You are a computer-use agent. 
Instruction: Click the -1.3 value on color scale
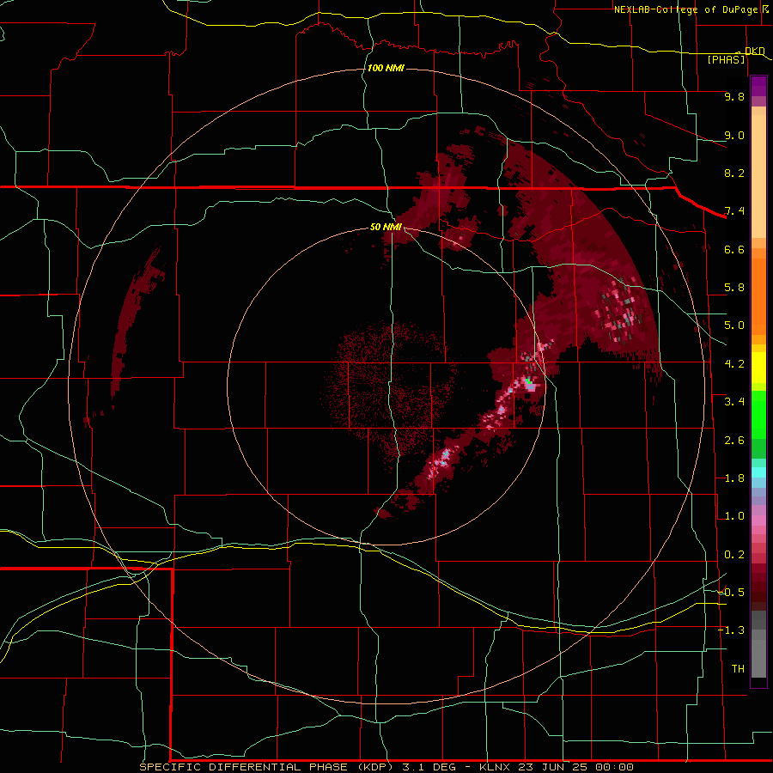(x=732, y=630)
